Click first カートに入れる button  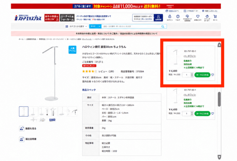coord(202,75)
